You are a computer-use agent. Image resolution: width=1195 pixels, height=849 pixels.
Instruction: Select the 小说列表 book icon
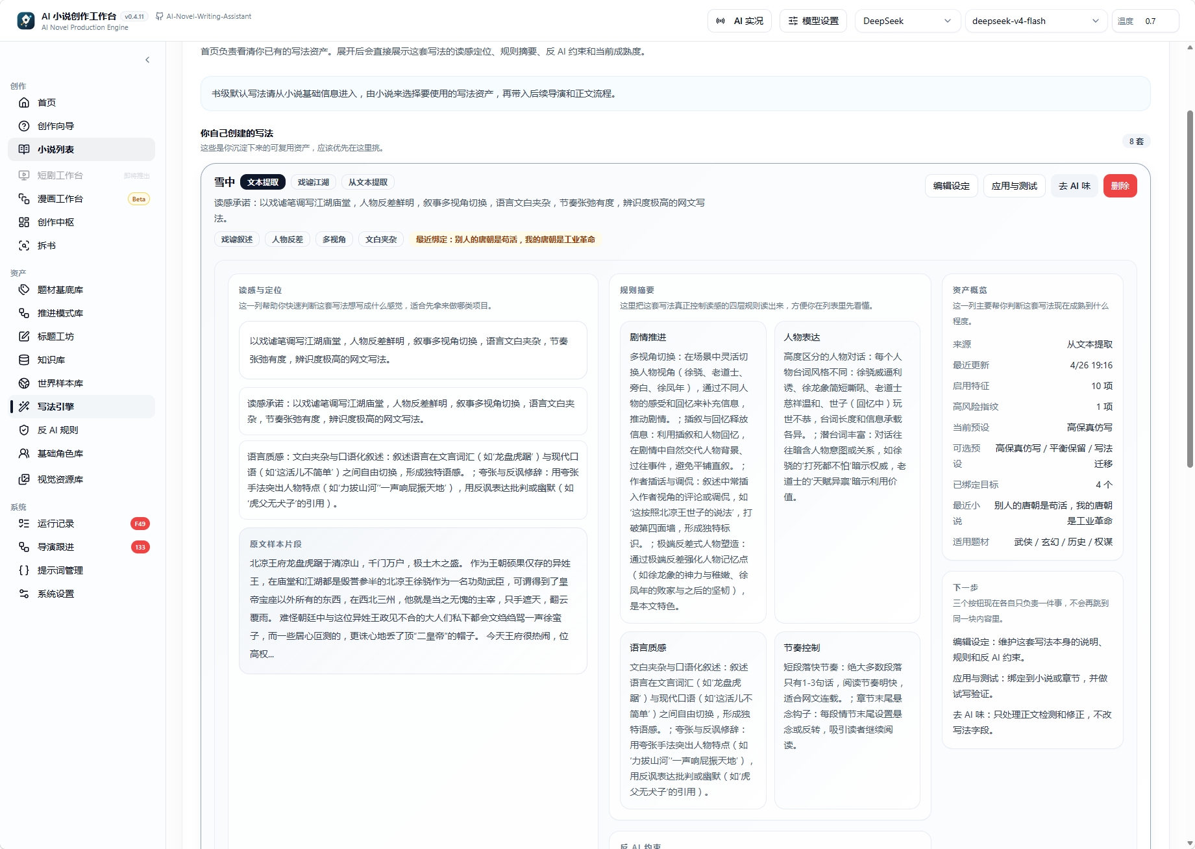click(x=24, y=149)
